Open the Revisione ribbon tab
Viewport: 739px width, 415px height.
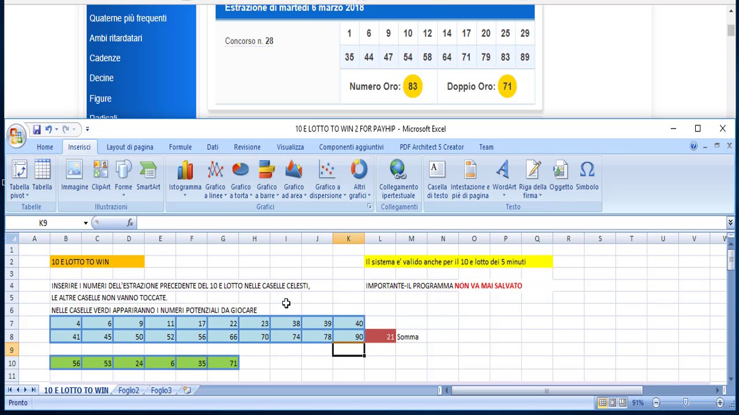(x=247, y=147)
